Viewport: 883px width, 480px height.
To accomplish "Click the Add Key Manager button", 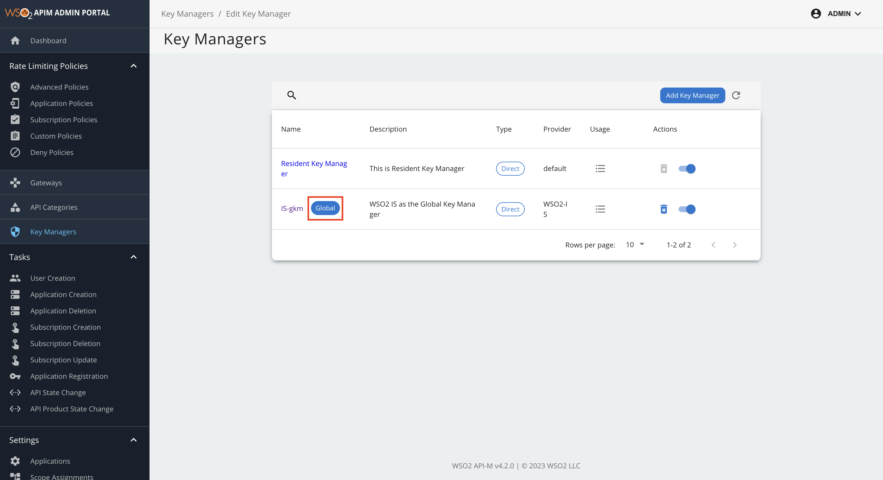I will [692, 95].
